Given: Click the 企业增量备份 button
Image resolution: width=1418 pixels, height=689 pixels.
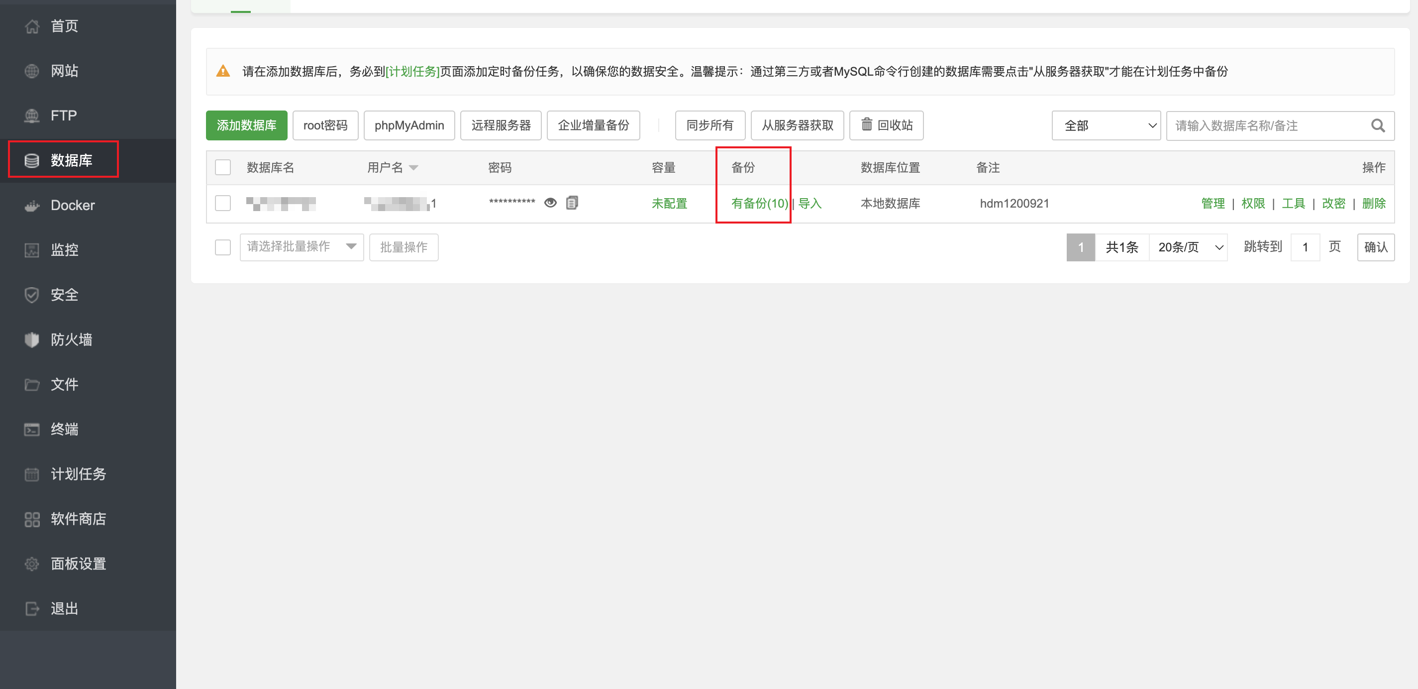Looking at the screenshot, I should point(594,125).
